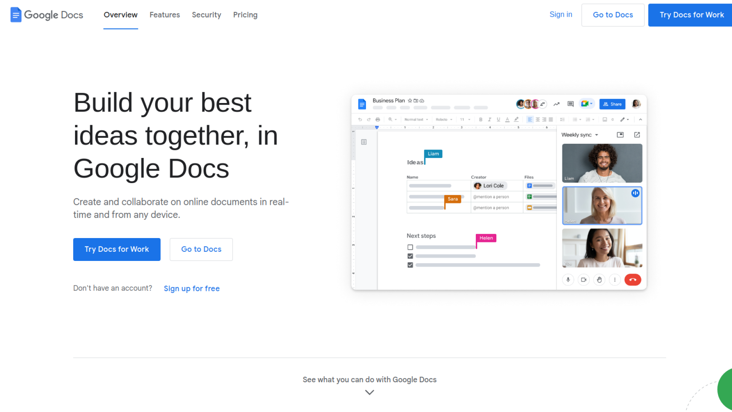Uncheck the second Next steps checkbox
Image resolution: width=732 pixels, height=412 pixels.
(410, 256)
